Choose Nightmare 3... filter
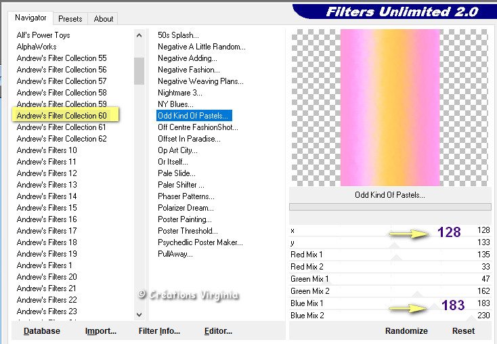 point(179,93)
